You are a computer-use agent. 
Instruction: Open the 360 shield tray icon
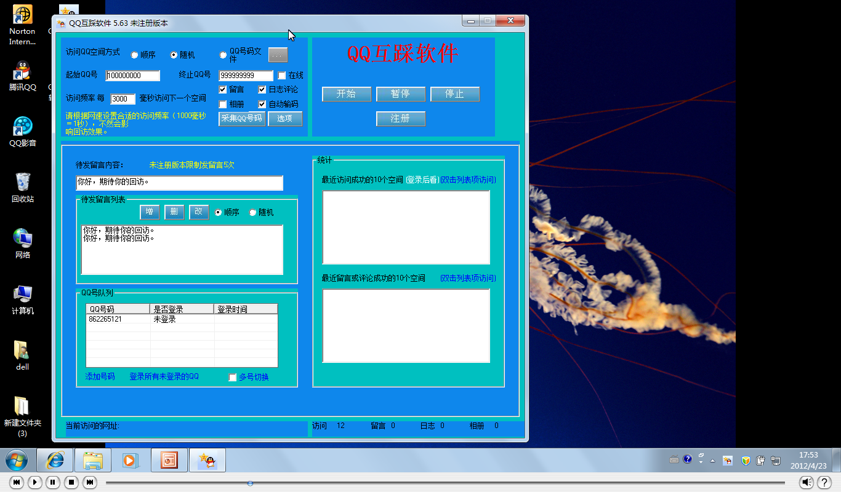[x=746, y=460]
